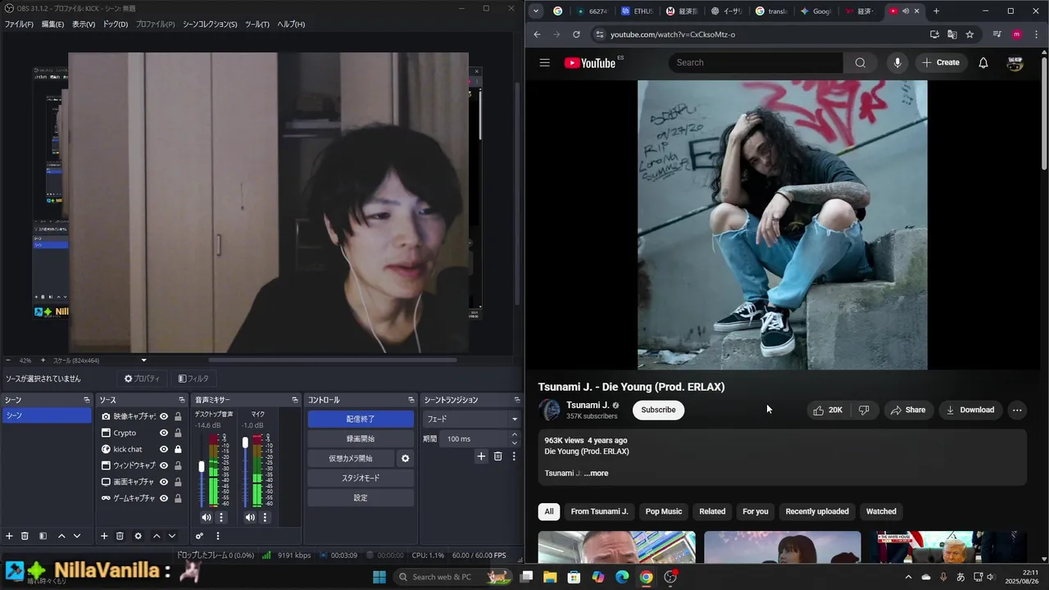Click the Chrome address bar URL
Screen dimensions: 1049x590
click(673, 34)
